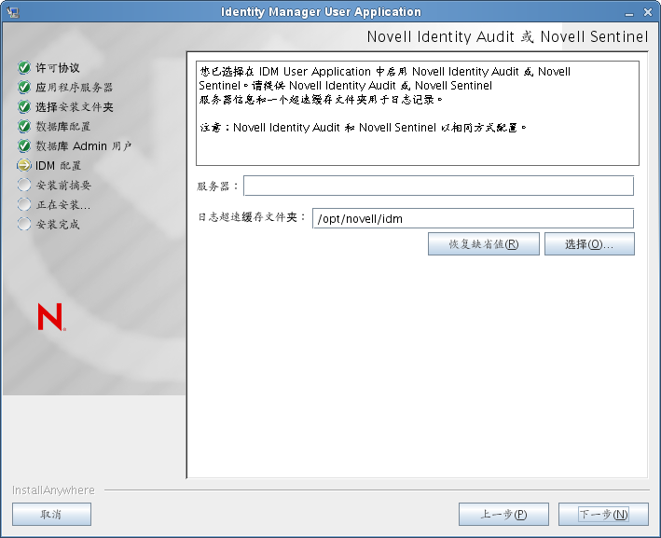661x538 pixels.
Task: Click the 日志超速缓存文件夹 path field
Action: (473, 218)
